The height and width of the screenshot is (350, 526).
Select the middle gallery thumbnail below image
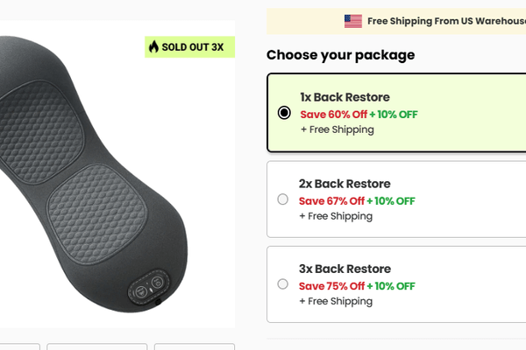(x=96, y=346)
